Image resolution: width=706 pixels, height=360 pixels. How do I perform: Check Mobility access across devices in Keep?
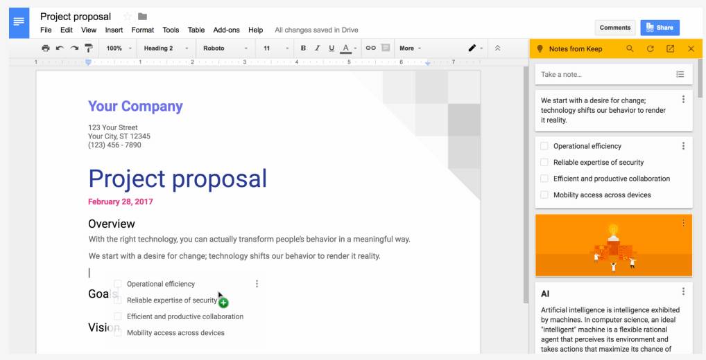544,195
